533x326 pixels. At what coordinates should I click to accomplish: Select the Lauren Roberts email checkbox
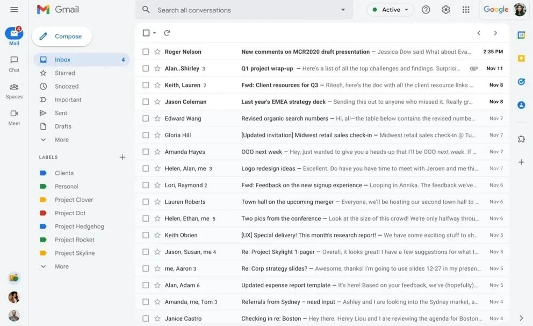click(146, 202)
